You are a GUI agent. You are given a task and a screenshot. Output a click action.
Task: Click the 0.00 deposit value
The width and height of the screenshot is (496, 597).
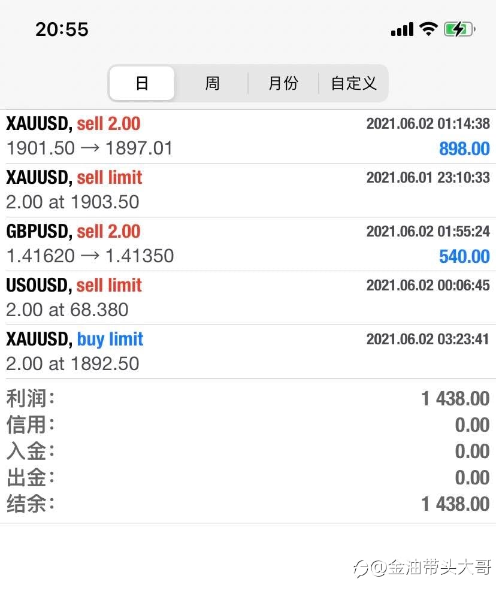pos(473,451)
